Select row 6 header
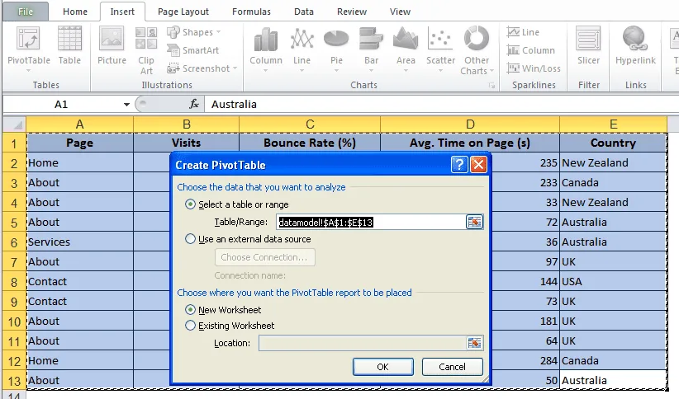The width and height of the screenshot is (679, 399). pos(14,242)
